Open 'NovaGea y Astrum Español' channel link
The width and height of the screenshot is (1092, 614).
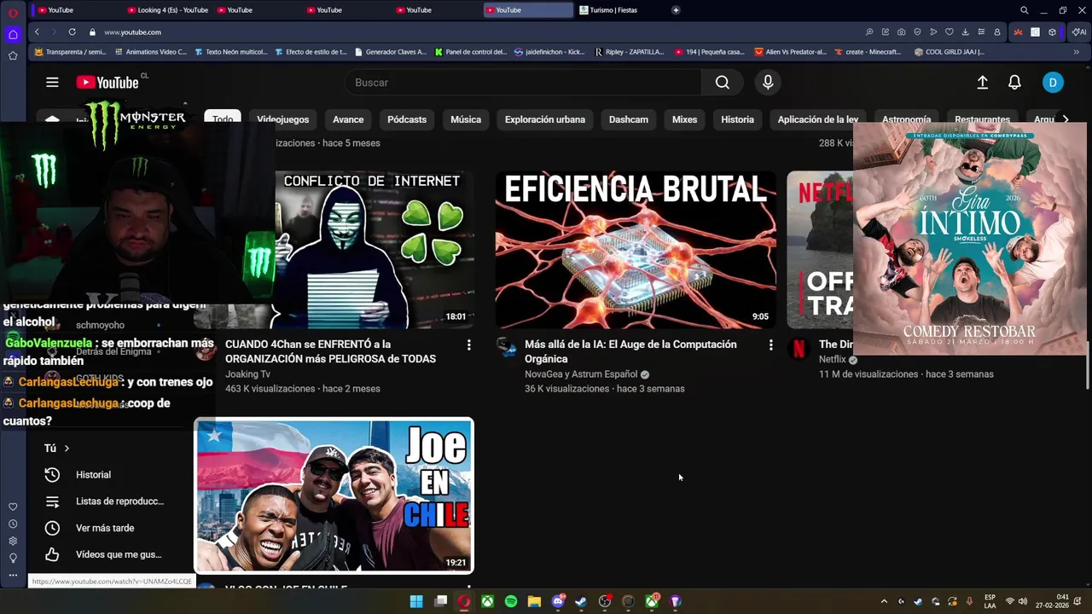coord(581,374)
